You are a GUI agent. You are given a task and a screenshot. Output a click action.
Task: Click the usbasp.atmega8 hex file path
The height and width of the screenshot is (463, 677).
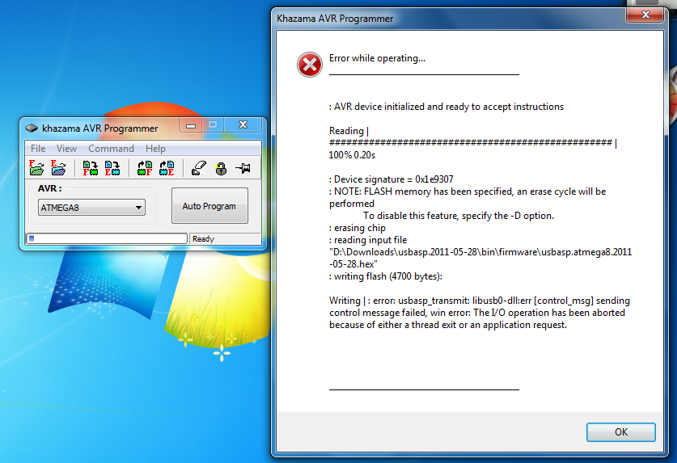pos(480,258)
